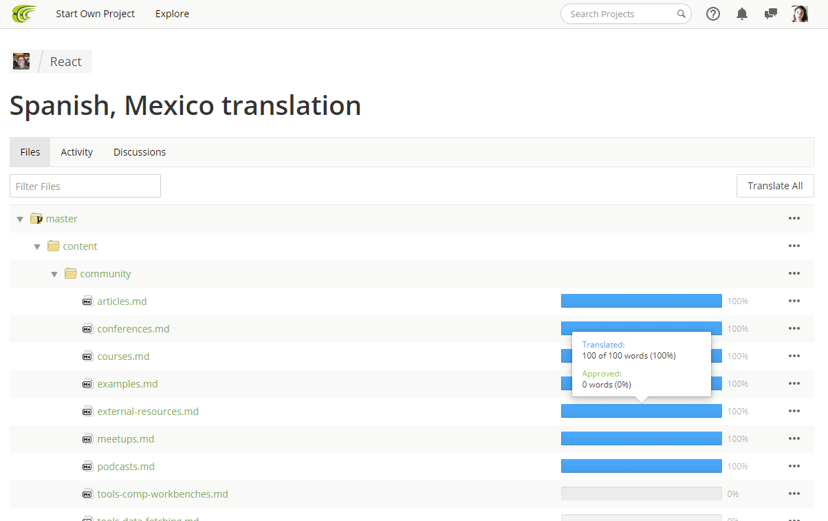The height and width of the screenshot is (521, 828).
Task: Switch to the Activity tab
Action: point(77,152)
